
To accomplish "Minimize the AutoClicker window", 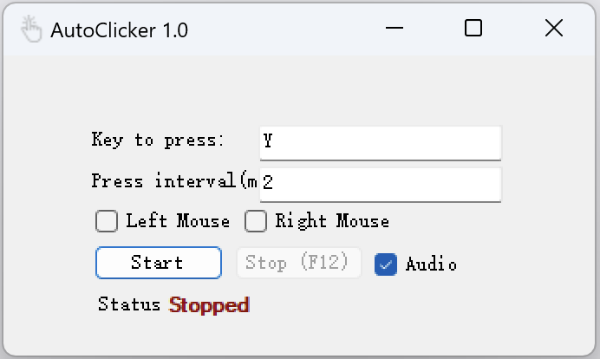I will coord(395,29).
